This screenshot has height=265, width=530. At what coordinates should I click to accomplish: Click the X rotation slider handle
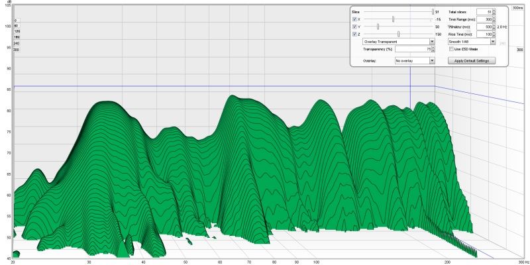[x=393, y=19]
